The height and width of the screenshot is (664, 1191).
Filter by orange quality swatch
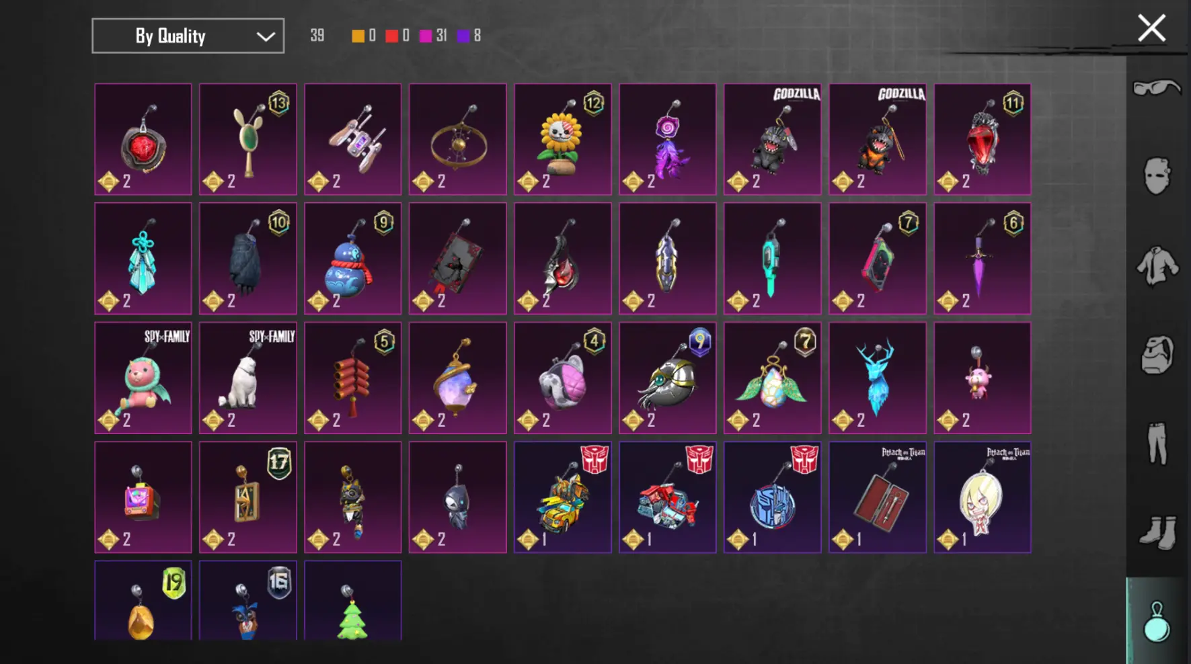358,36
